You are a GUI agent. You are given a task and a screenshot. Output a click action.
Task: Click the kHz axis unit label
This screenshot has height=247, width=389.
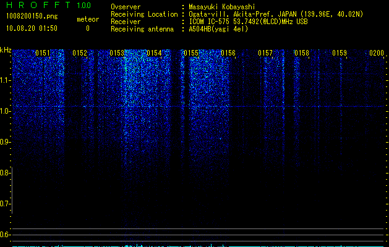[x=6, y=50]
